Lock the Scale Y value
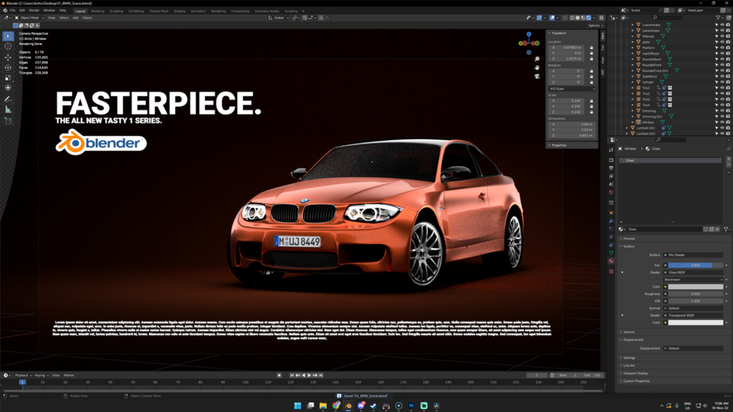 592,106
